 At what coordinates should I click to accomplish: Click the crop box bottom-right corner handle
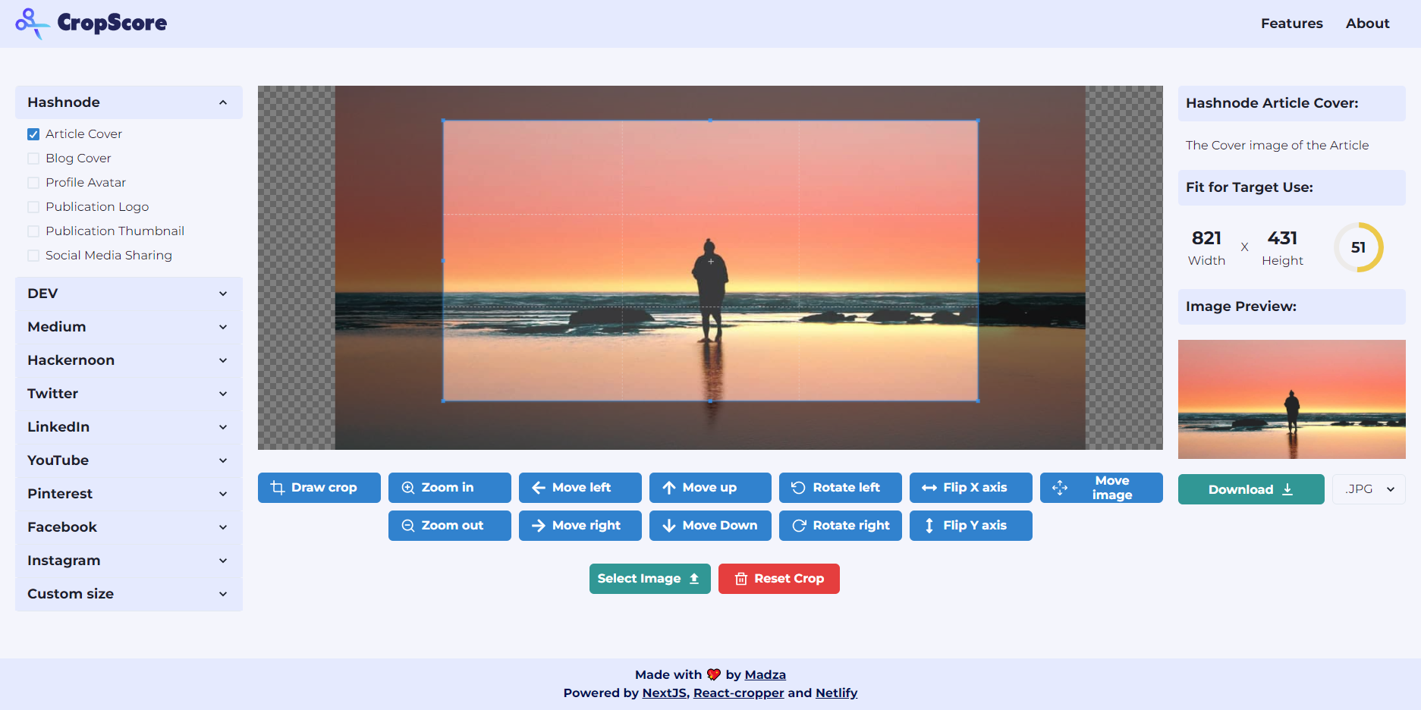coord(978,401)
